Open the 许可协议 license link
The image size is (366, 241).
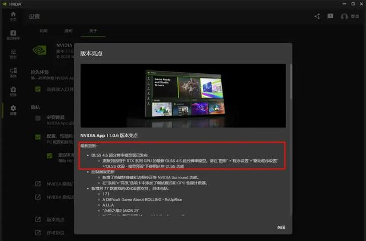tap(55, 233)
